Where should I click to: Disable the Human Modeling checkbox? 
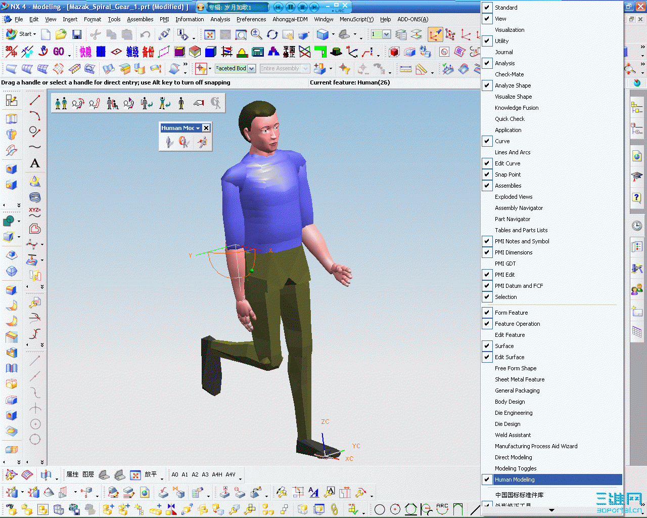click(487, 479)
